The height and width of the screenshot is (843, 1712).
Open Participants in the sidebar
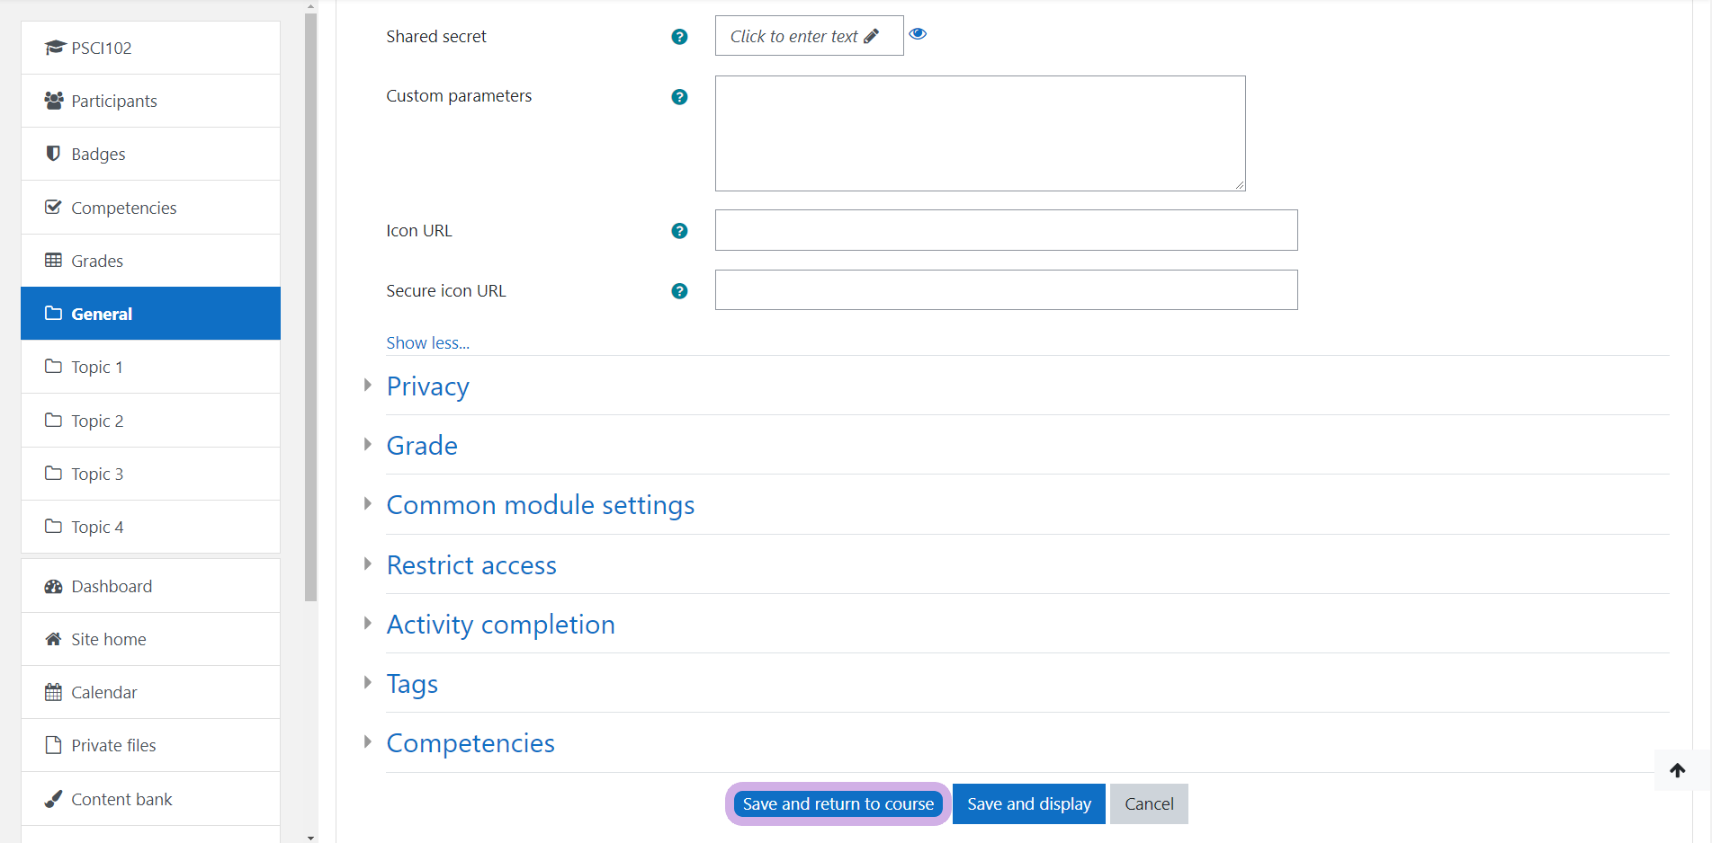tap(114, 102)
